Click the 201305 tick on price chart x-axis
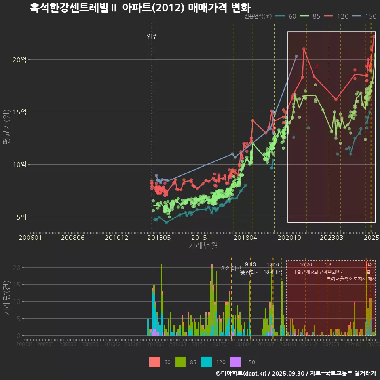Image resolution: width=380 pixels, height=380 pixels. [x=159, y=237]
